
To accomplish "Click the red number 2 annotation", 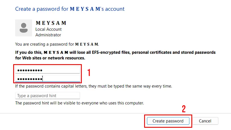I will 184,109.
